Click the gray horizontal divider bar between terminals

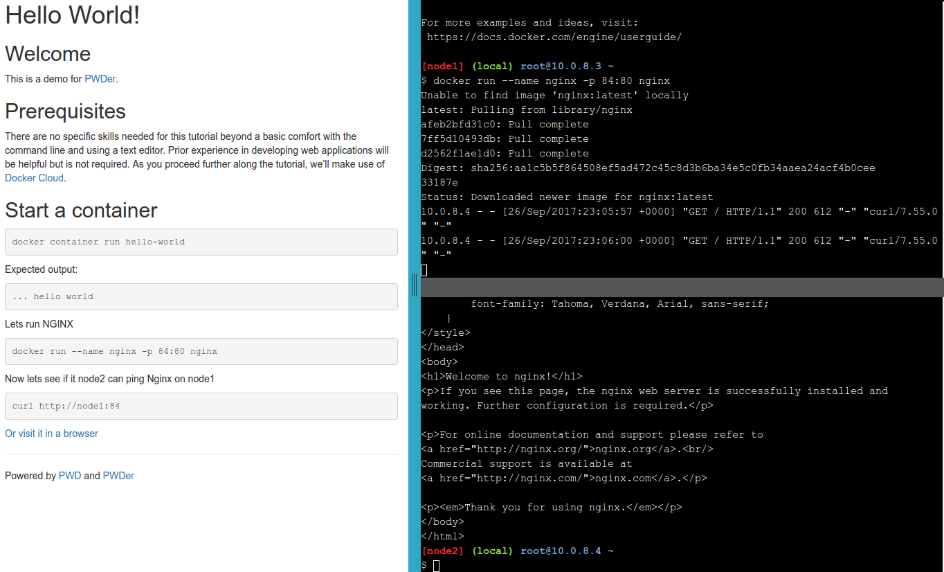tap(682, 287)
